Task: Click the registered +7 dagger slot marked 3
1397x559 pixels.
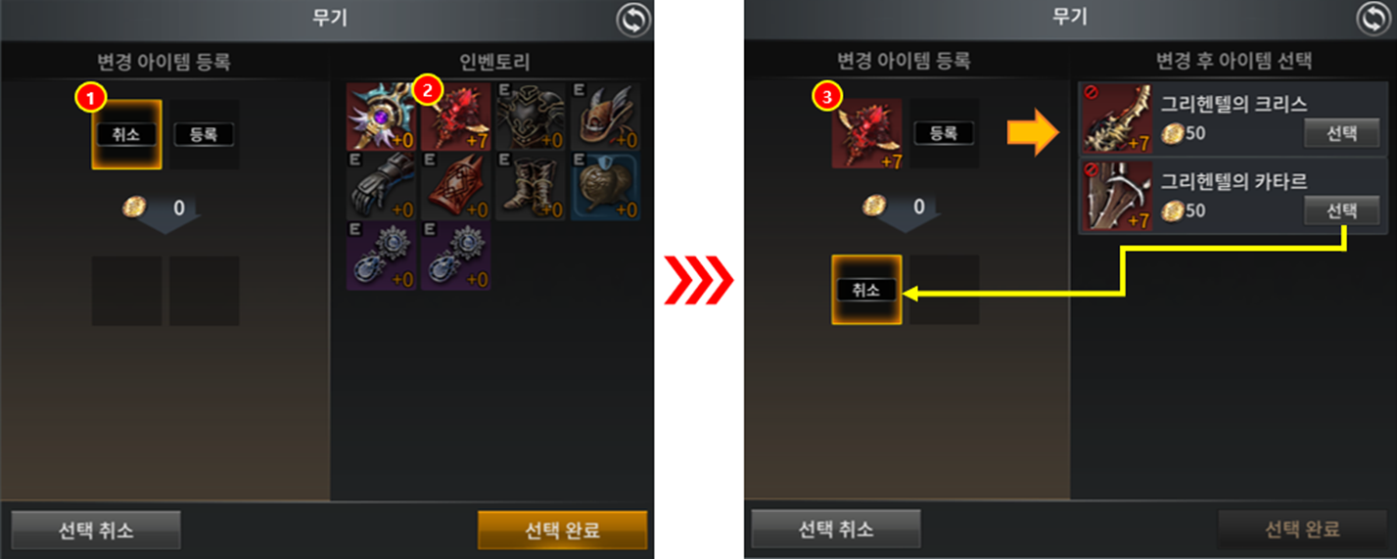Action: (x=866, y=134)
